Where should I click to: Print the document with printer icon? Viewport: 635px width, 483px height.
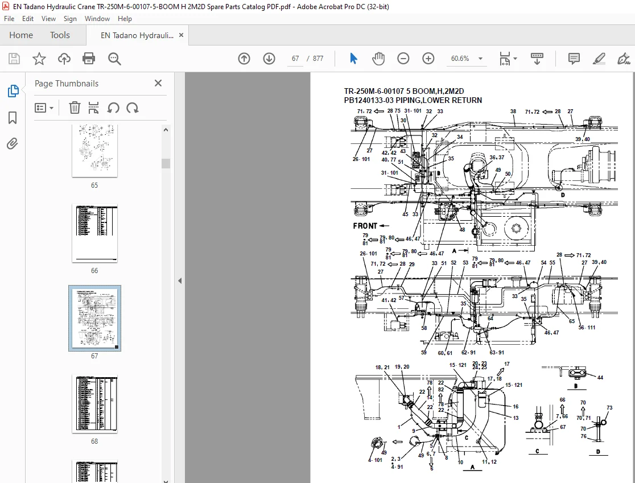pyautogui.click(x=89, y=59)
